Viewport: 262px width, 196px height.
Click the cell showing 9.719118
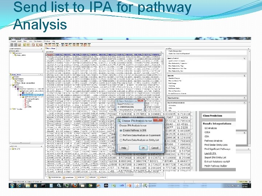click(184, 114)
